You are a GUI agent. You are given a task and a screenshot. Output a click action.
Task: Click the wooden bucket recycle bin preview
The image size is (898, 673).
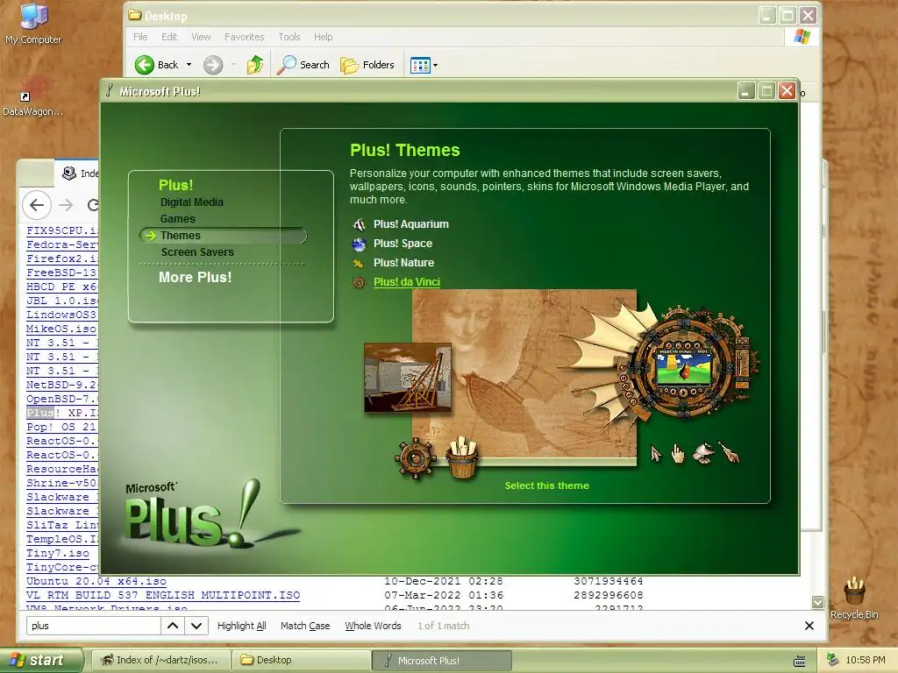(463, 457)
